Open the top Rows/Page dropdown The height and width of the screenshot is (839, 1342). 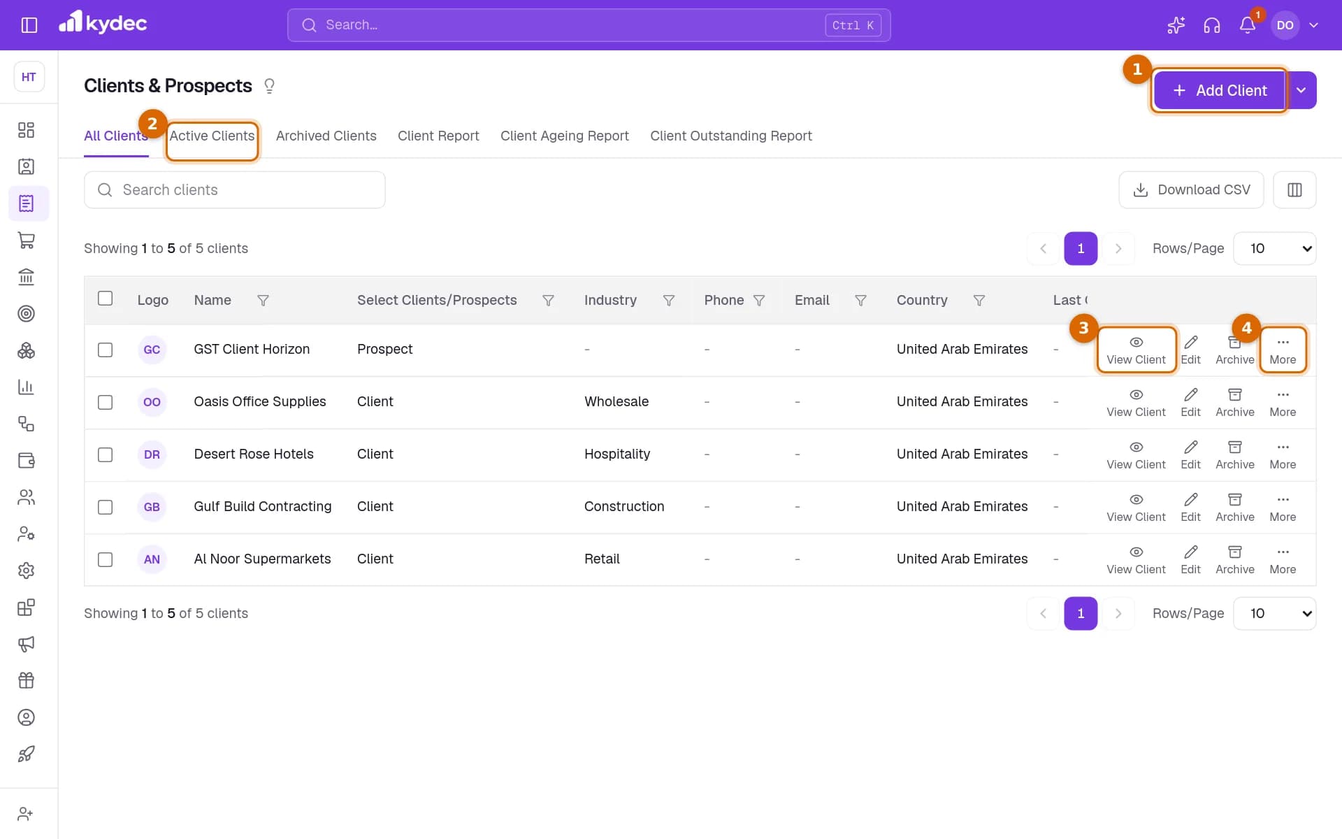point(1274,248)
